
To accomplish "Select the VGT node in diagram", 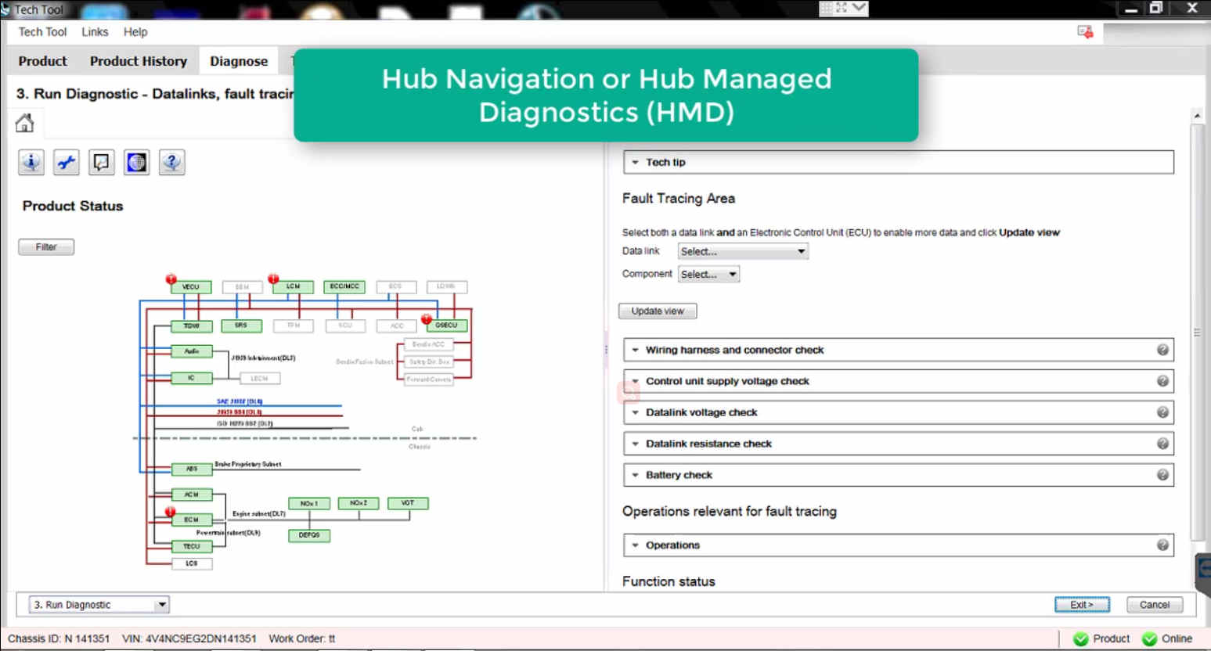I will coord(408,503).
